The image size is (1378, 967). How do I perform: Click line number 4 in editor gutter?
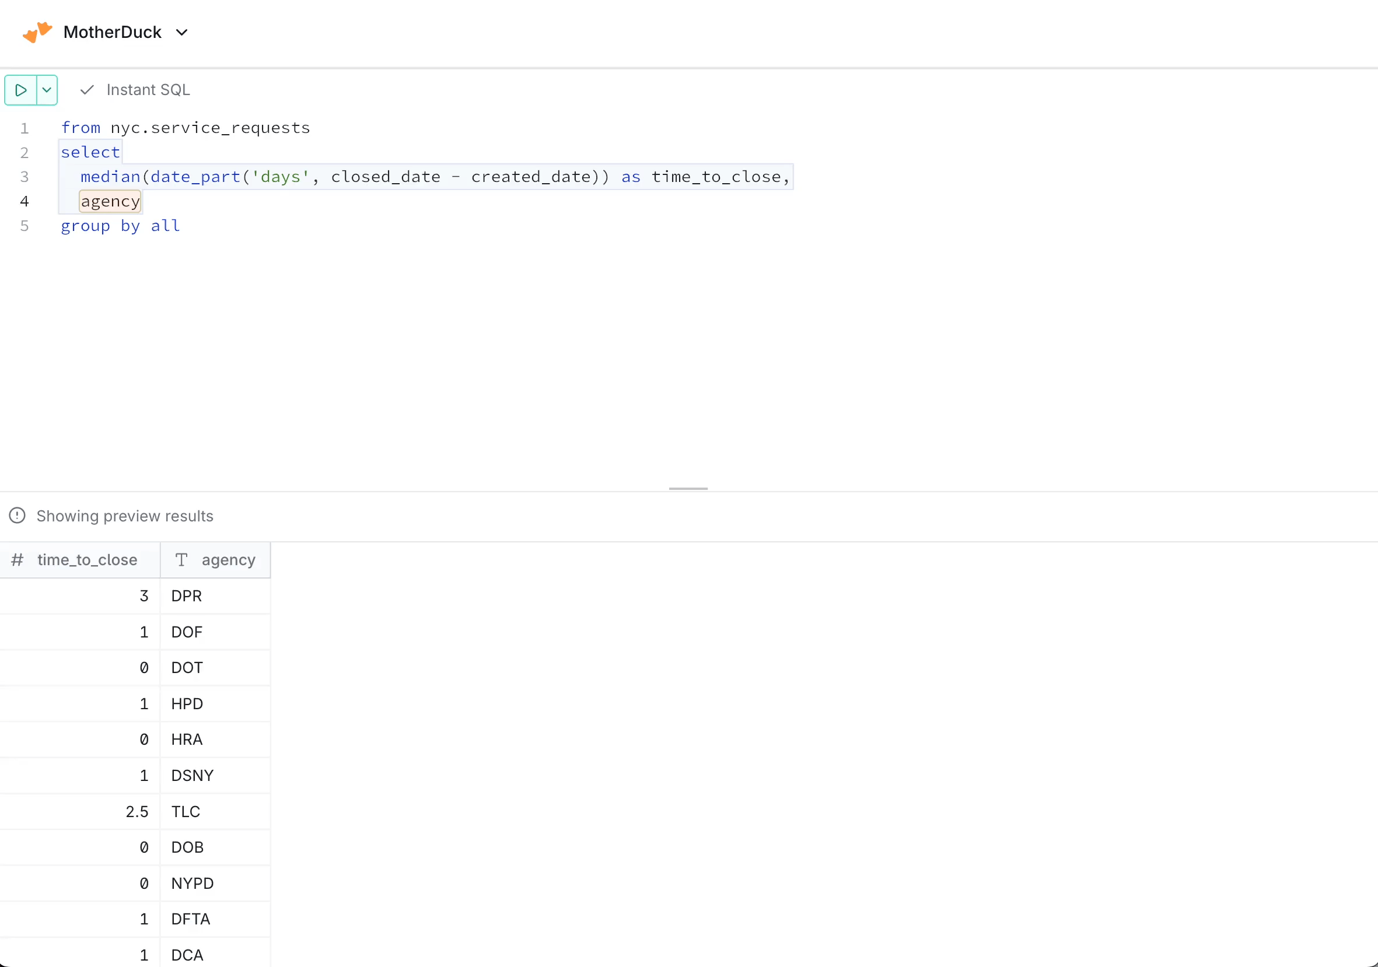click(24, 202)
